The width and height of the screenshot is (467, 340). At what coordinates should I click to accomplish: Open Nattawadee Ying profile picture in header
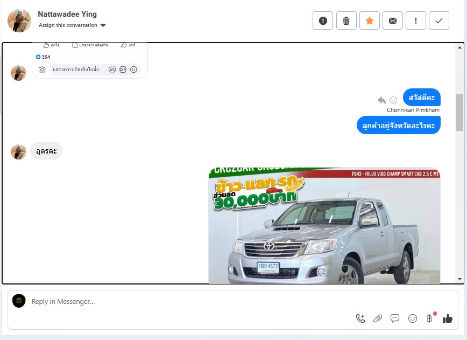[19, 20]
